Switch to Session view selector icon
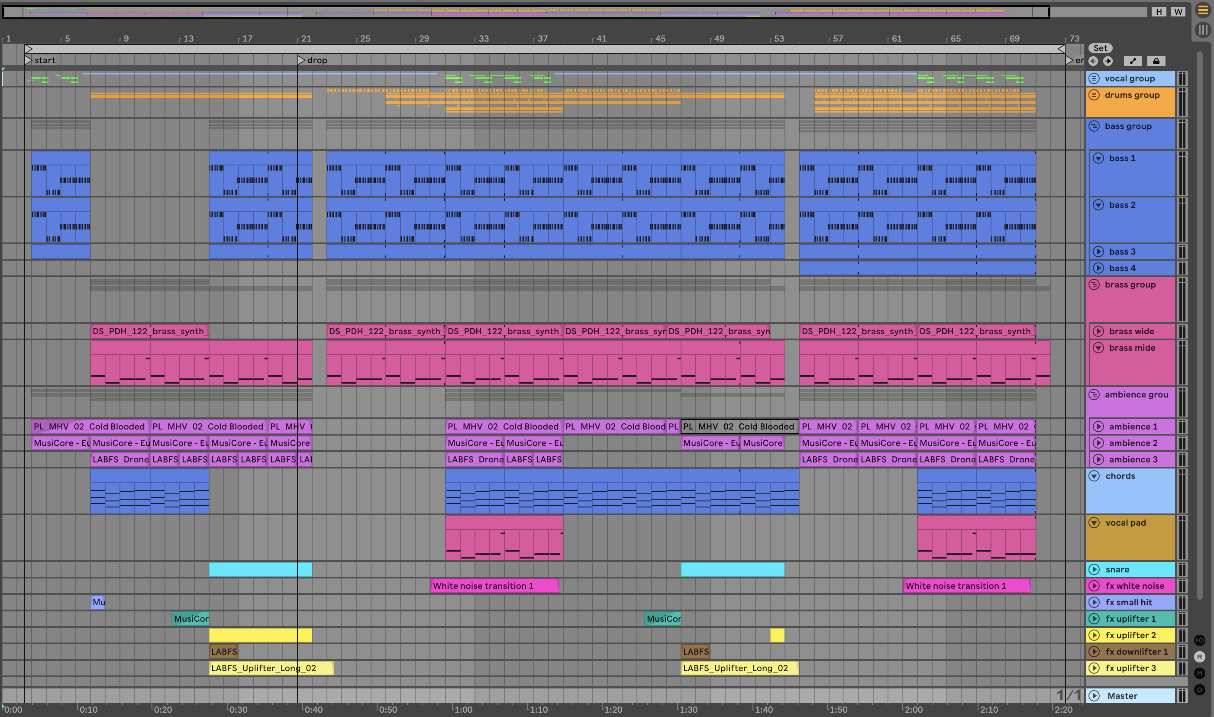1214x717 pixels. pos(1203,30)
